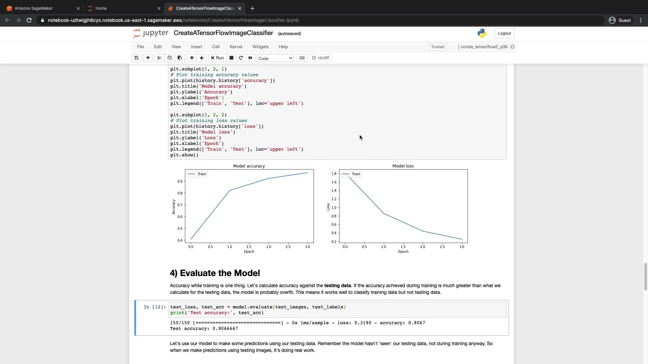Insert a cell below with the plus icon
Screen dimensions: 648x364
(x=148, y=58)
